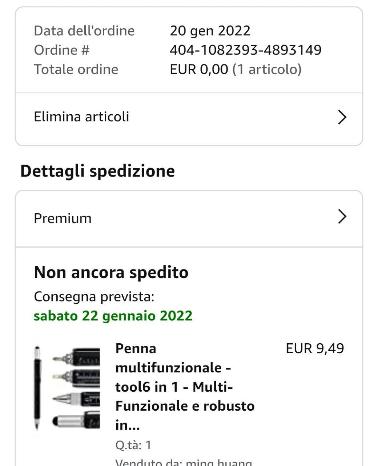Select delivery date sabato 22 gennaio 2022

click(113, 316)
